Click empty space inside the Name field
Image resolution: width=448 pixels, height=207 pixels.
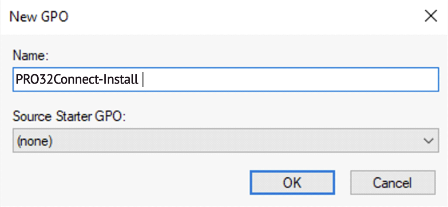(289, 81)
